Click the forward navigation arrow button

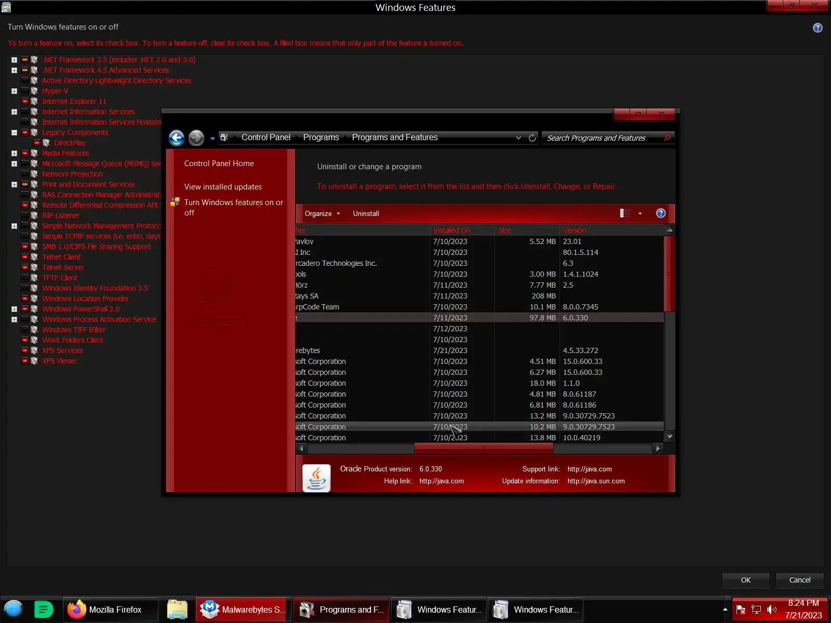coord(196,138)
